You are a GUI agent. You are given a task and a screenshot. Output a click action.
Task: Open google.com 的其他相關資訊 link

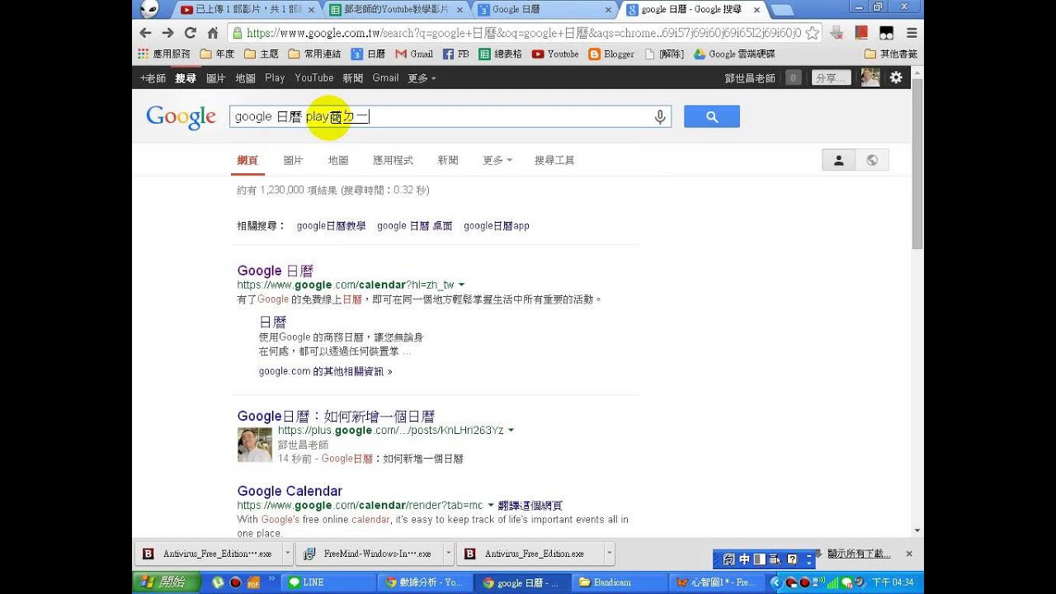[325, 371]
